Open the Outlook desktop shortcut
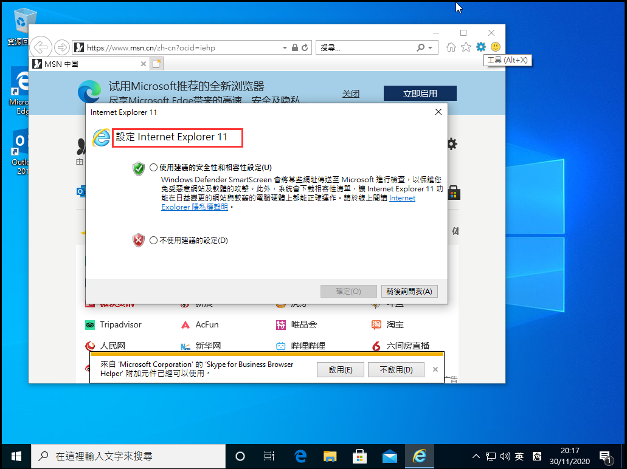The image size is (627, 469). pyautogui.click(x=20, y=152)
